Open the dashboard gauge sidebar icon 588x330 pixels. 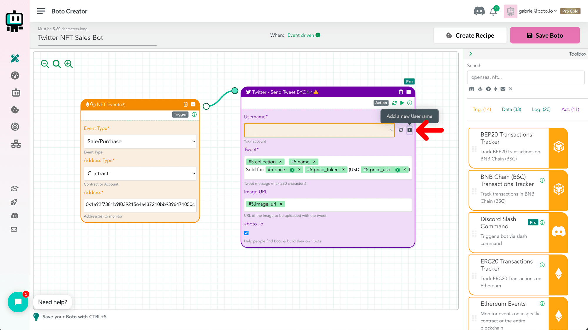(x=15, y=76)
